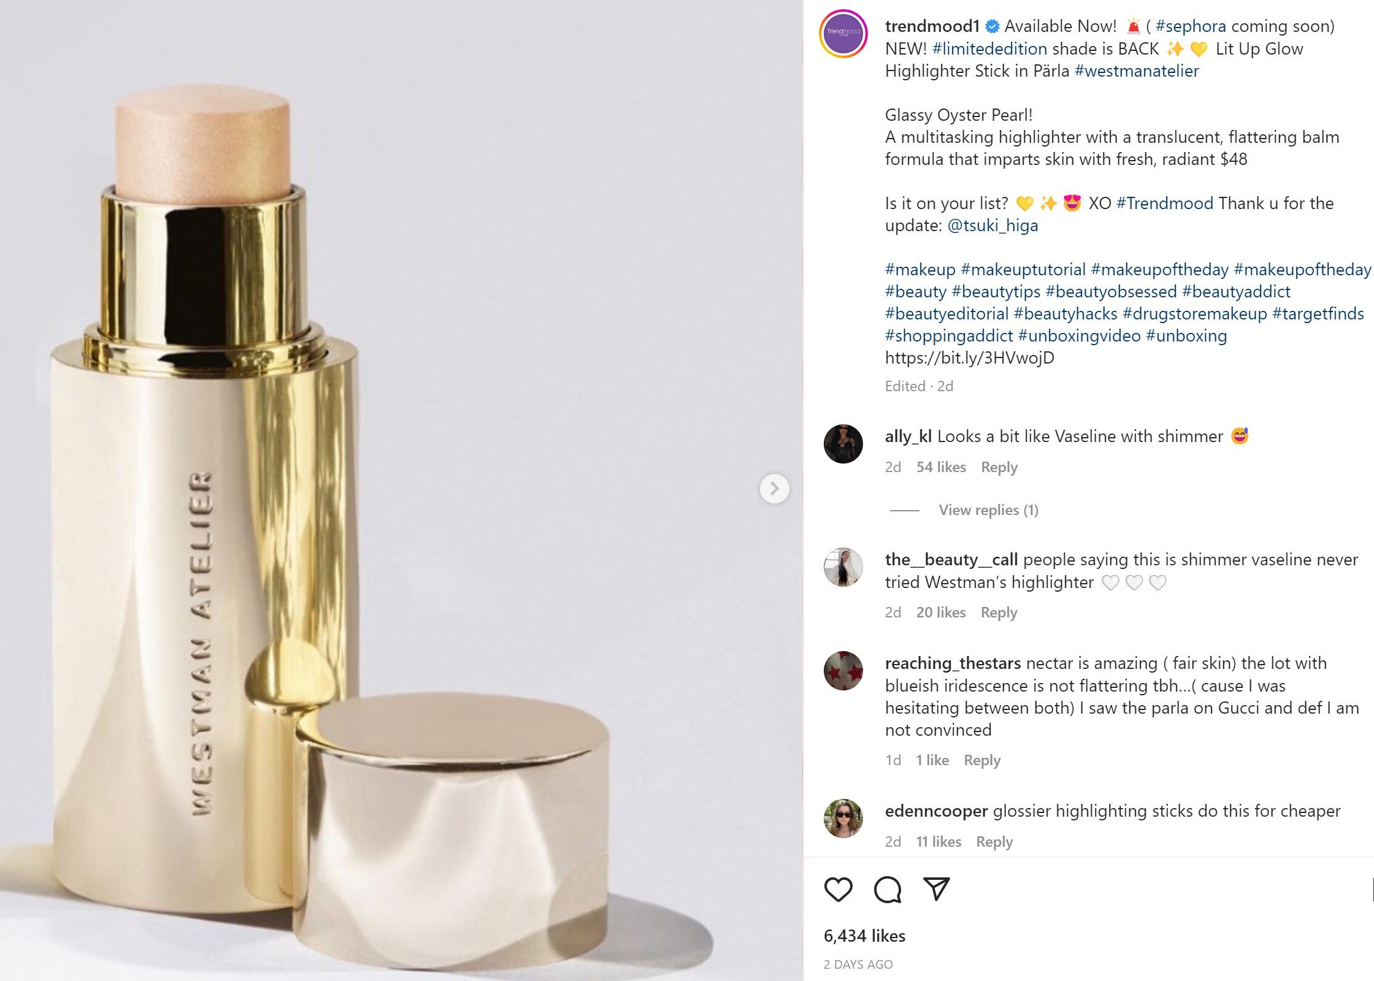Open comments via speech bubble icon

point(887,890)
